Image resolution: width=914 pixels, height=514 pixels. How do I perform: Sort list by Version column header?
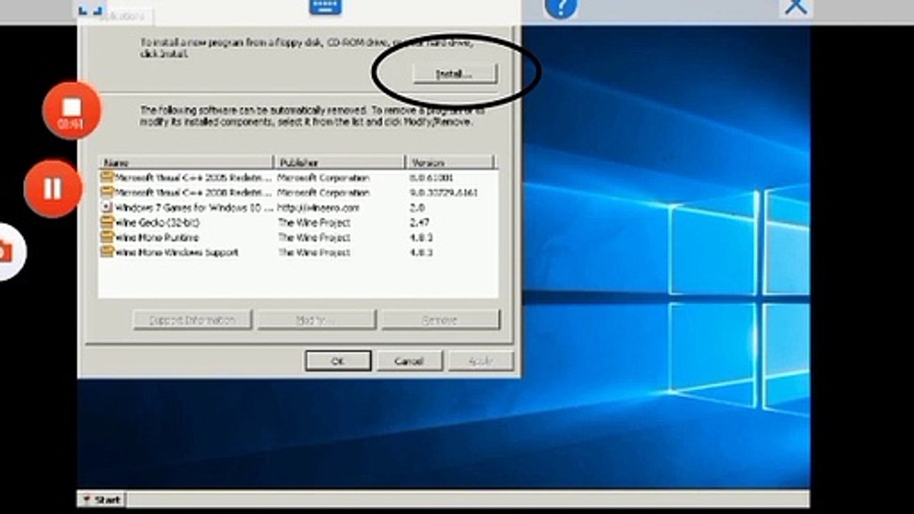450,162
